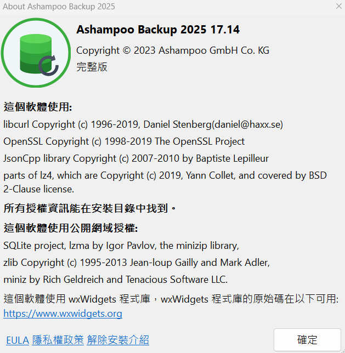Click the zlib Jean-loup Gailly copyright line
The width and height of the screenshot is (345, 353).
(x=137, y=263)
